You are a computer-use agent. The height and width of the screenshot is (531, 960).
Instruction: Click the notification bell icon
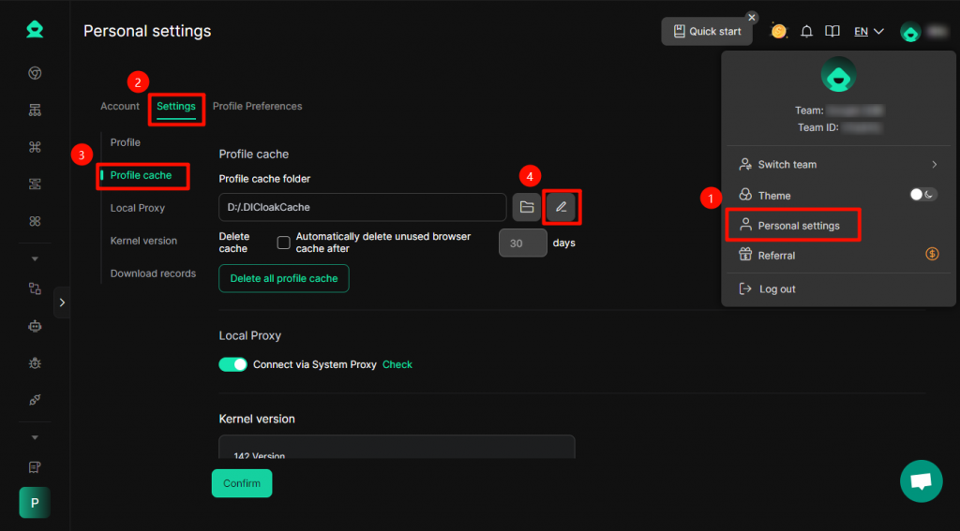806,32
